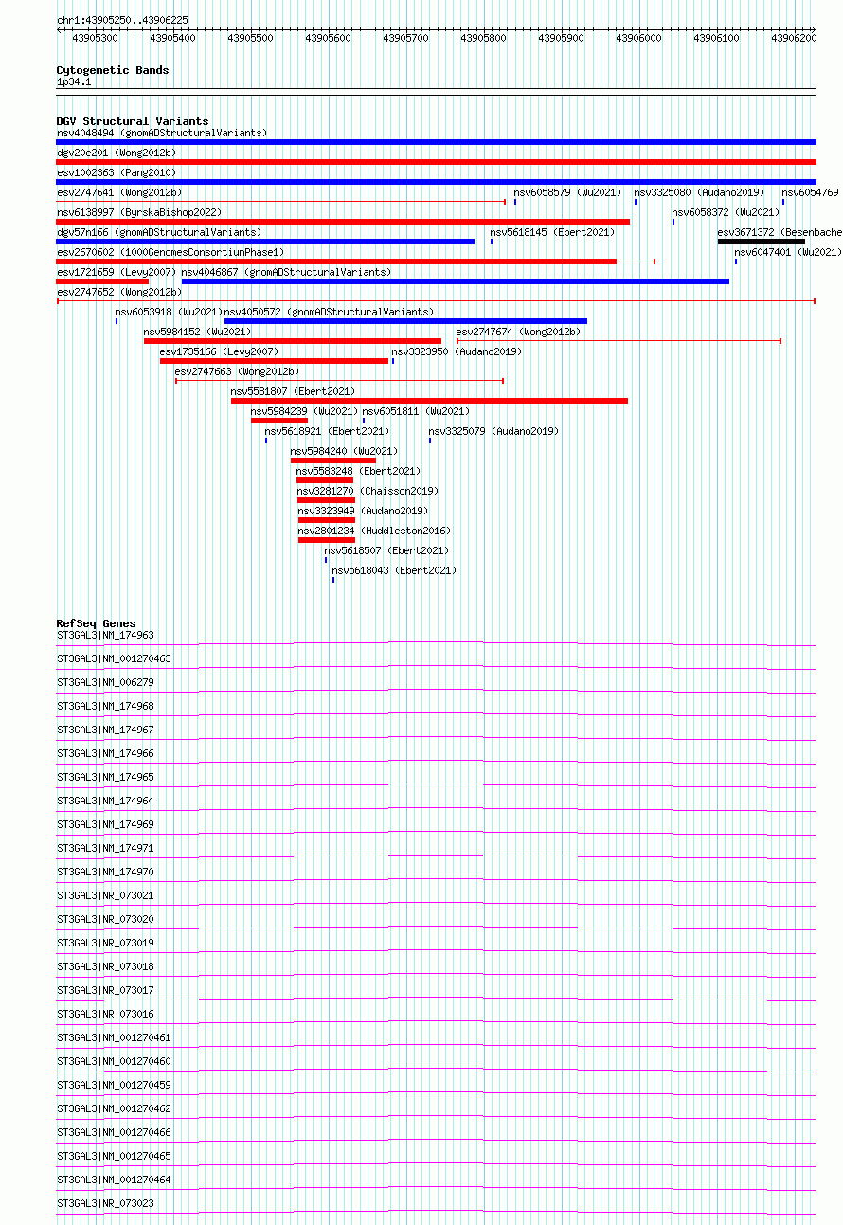Screen dimensions: 843x1225
Task: Open nsv2801234 (Huddleston2016) label
Action: pos(375,531)
